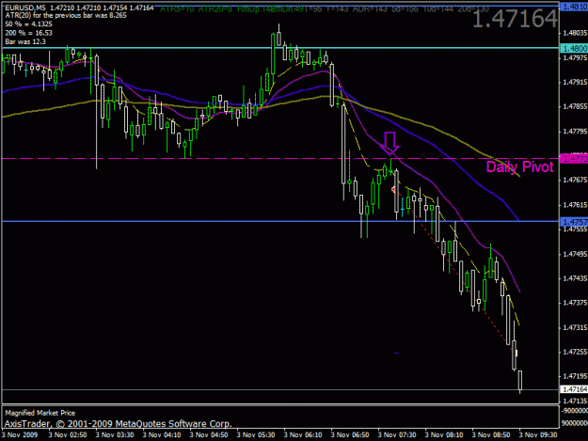Image resolution: width=588 pixels, height=441 pixels.
Task: Click the '3 Nov 03:30' time label
Action: click(x=115, y=435)
